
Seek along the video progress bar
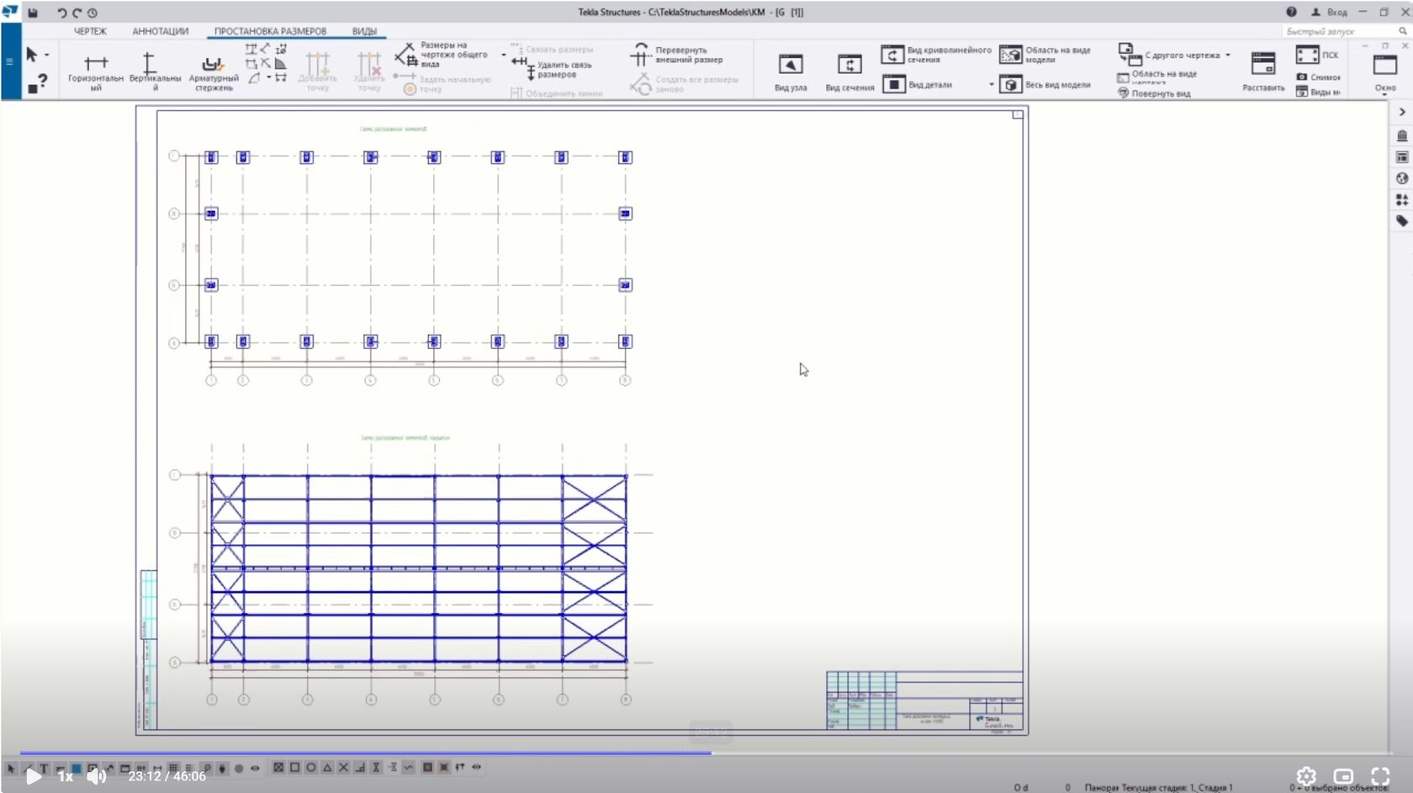tap(706, 753)
